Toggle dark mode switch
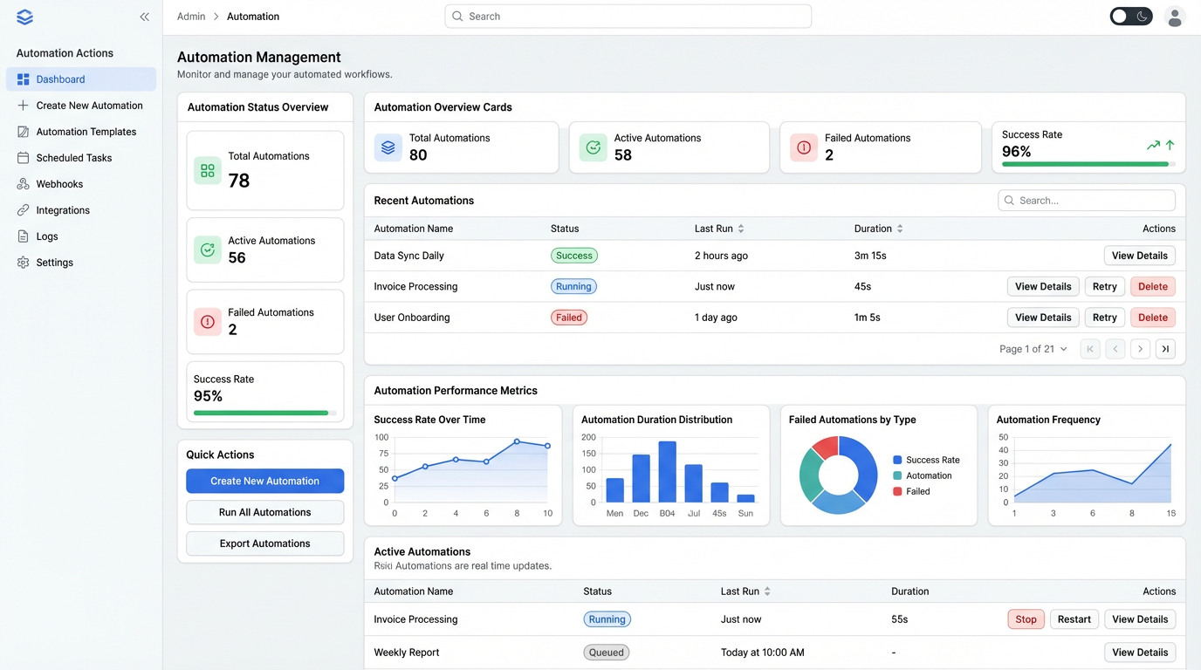Screen dimensions: 1201x670 coord(1130,17)
